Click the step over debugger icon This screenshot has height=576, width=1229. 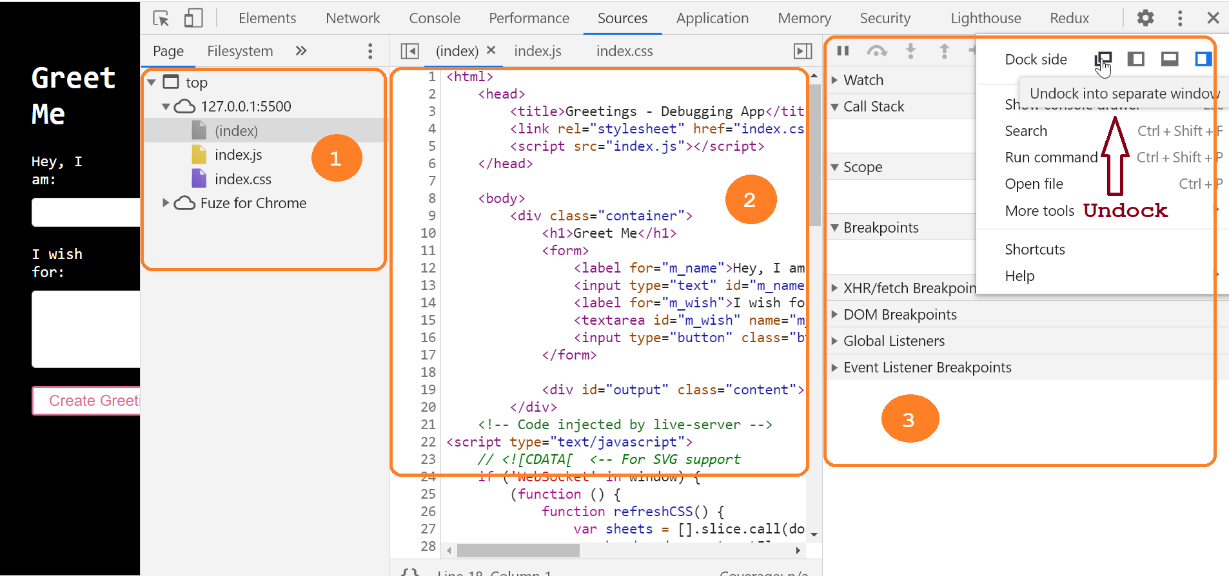(877, 51)
